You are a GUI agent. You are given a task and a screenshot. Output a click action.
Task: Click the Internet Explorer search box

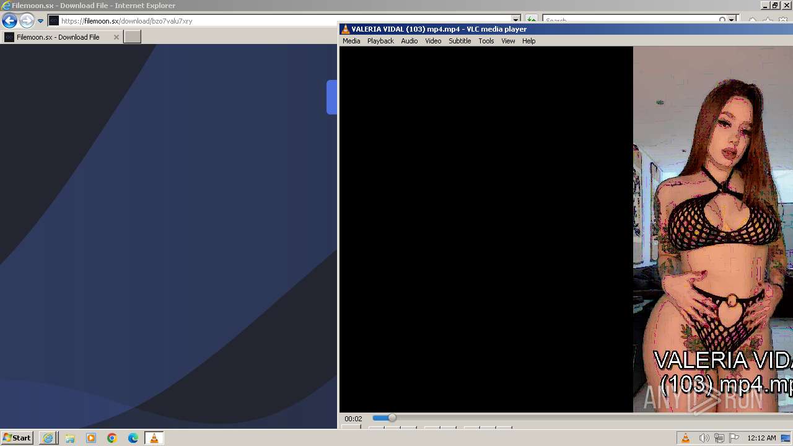pyautogui.click(x=631, y=20)
